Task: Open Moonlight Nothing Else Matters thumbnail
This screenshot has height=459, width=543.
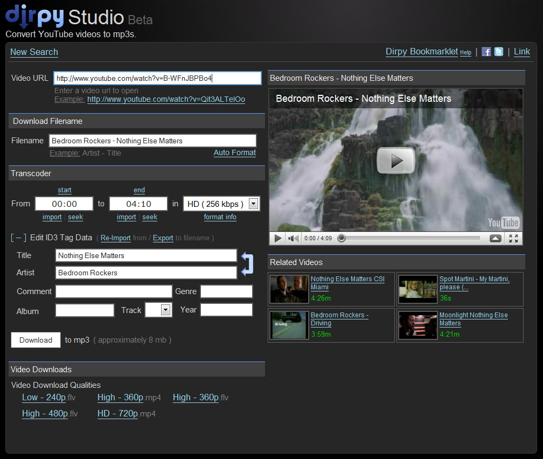Action: [418, 325]
